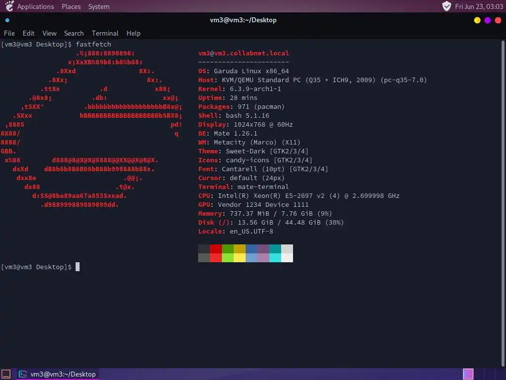Click the show desktop icon in bottom panel
The width and height of the screenshot is (506, 380).
(x=6, y=374)
